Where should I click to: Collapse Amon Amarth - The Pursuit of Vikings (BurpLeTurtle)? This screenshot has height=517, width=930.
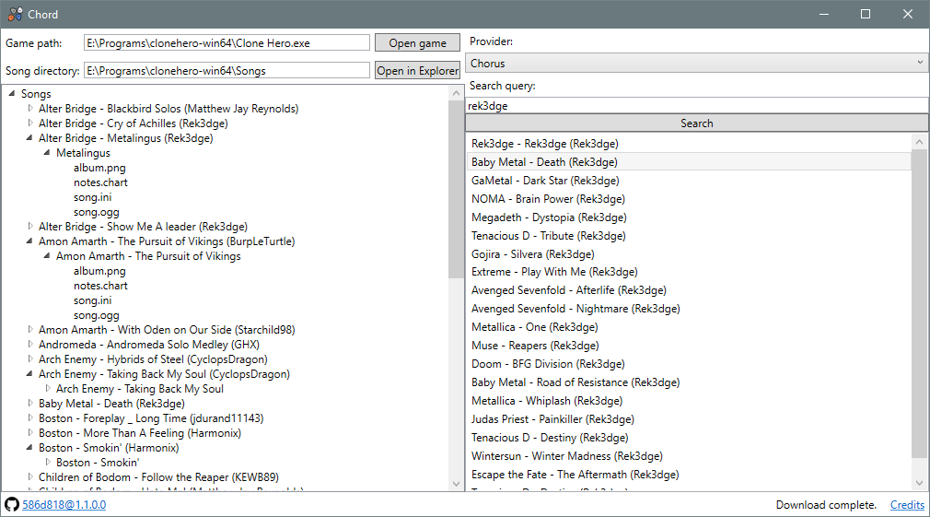coord(29,241)
